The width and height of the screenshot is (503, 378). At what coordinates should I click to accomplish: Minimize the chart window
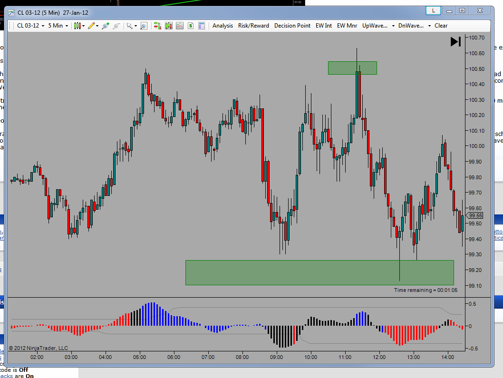(x=449, y=11)
